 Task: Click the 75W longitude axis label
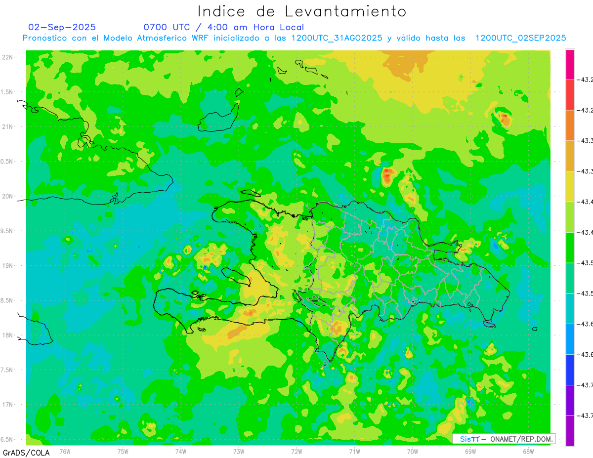(123, 451)
